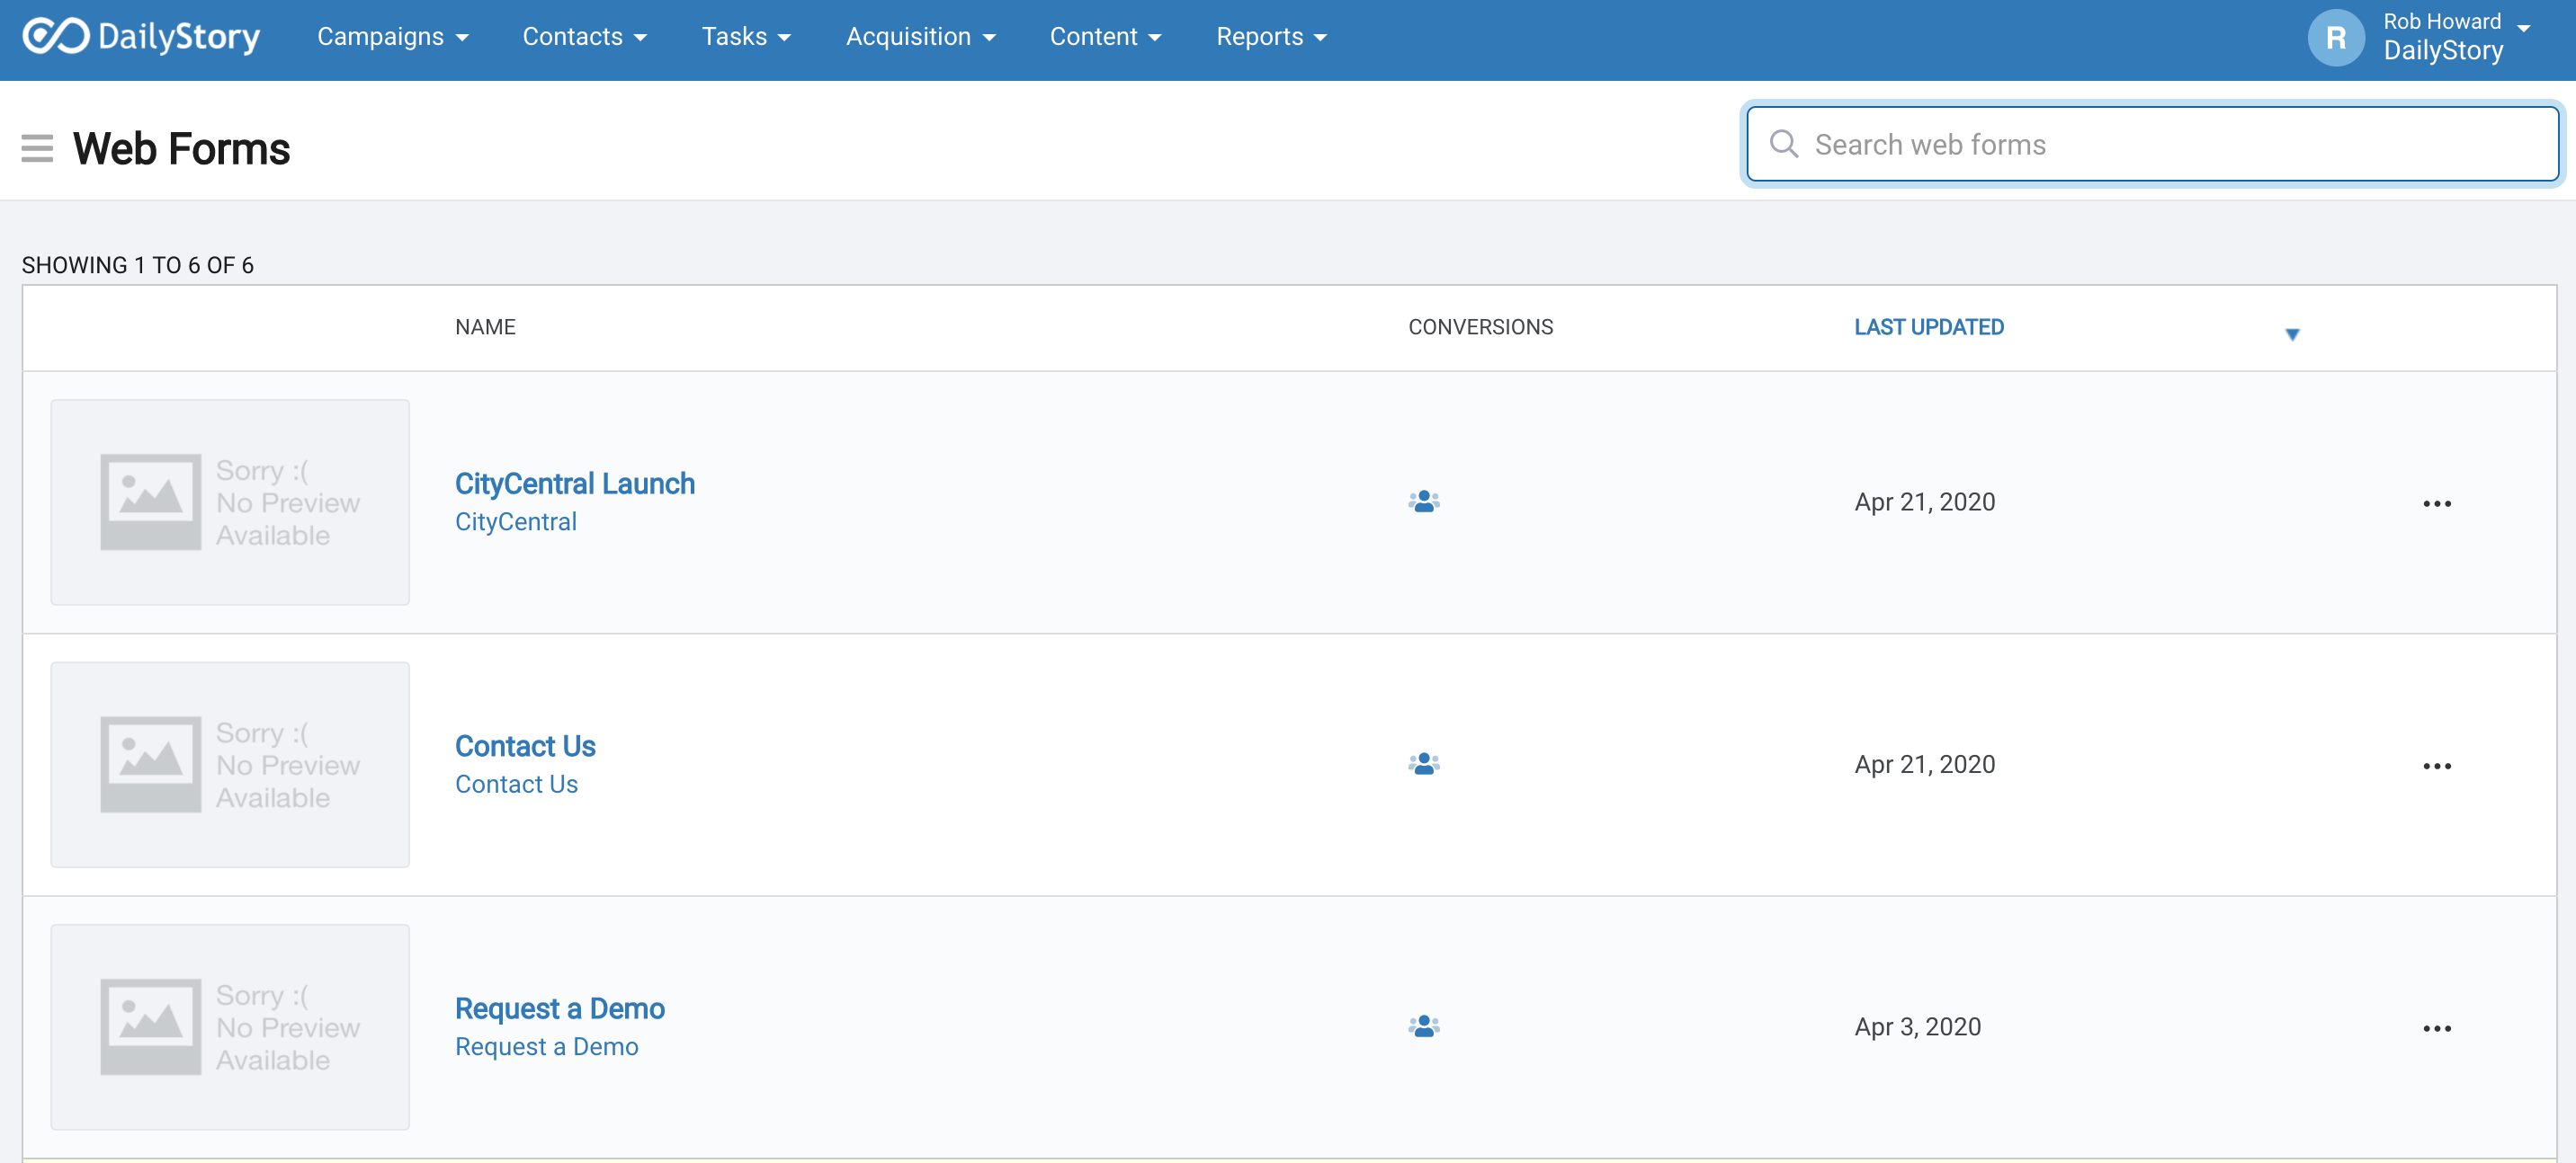Screen dimensions: 2576x1163
Task: Focus the Search web forms field
Action: coord(2152,145)
